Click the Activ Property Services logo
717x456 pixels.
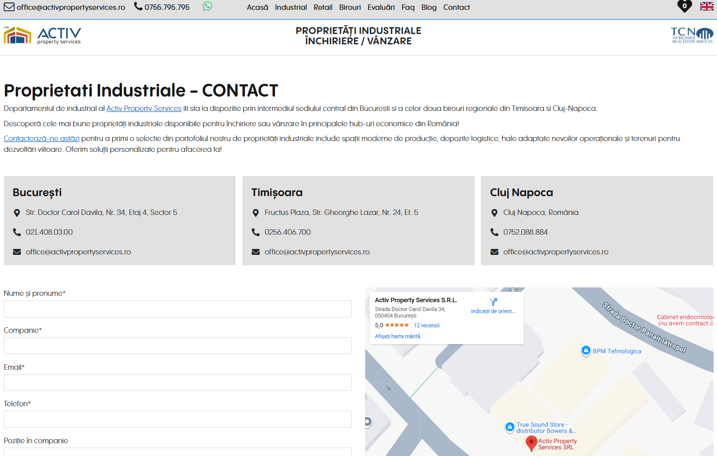click(x=42, y=35)
